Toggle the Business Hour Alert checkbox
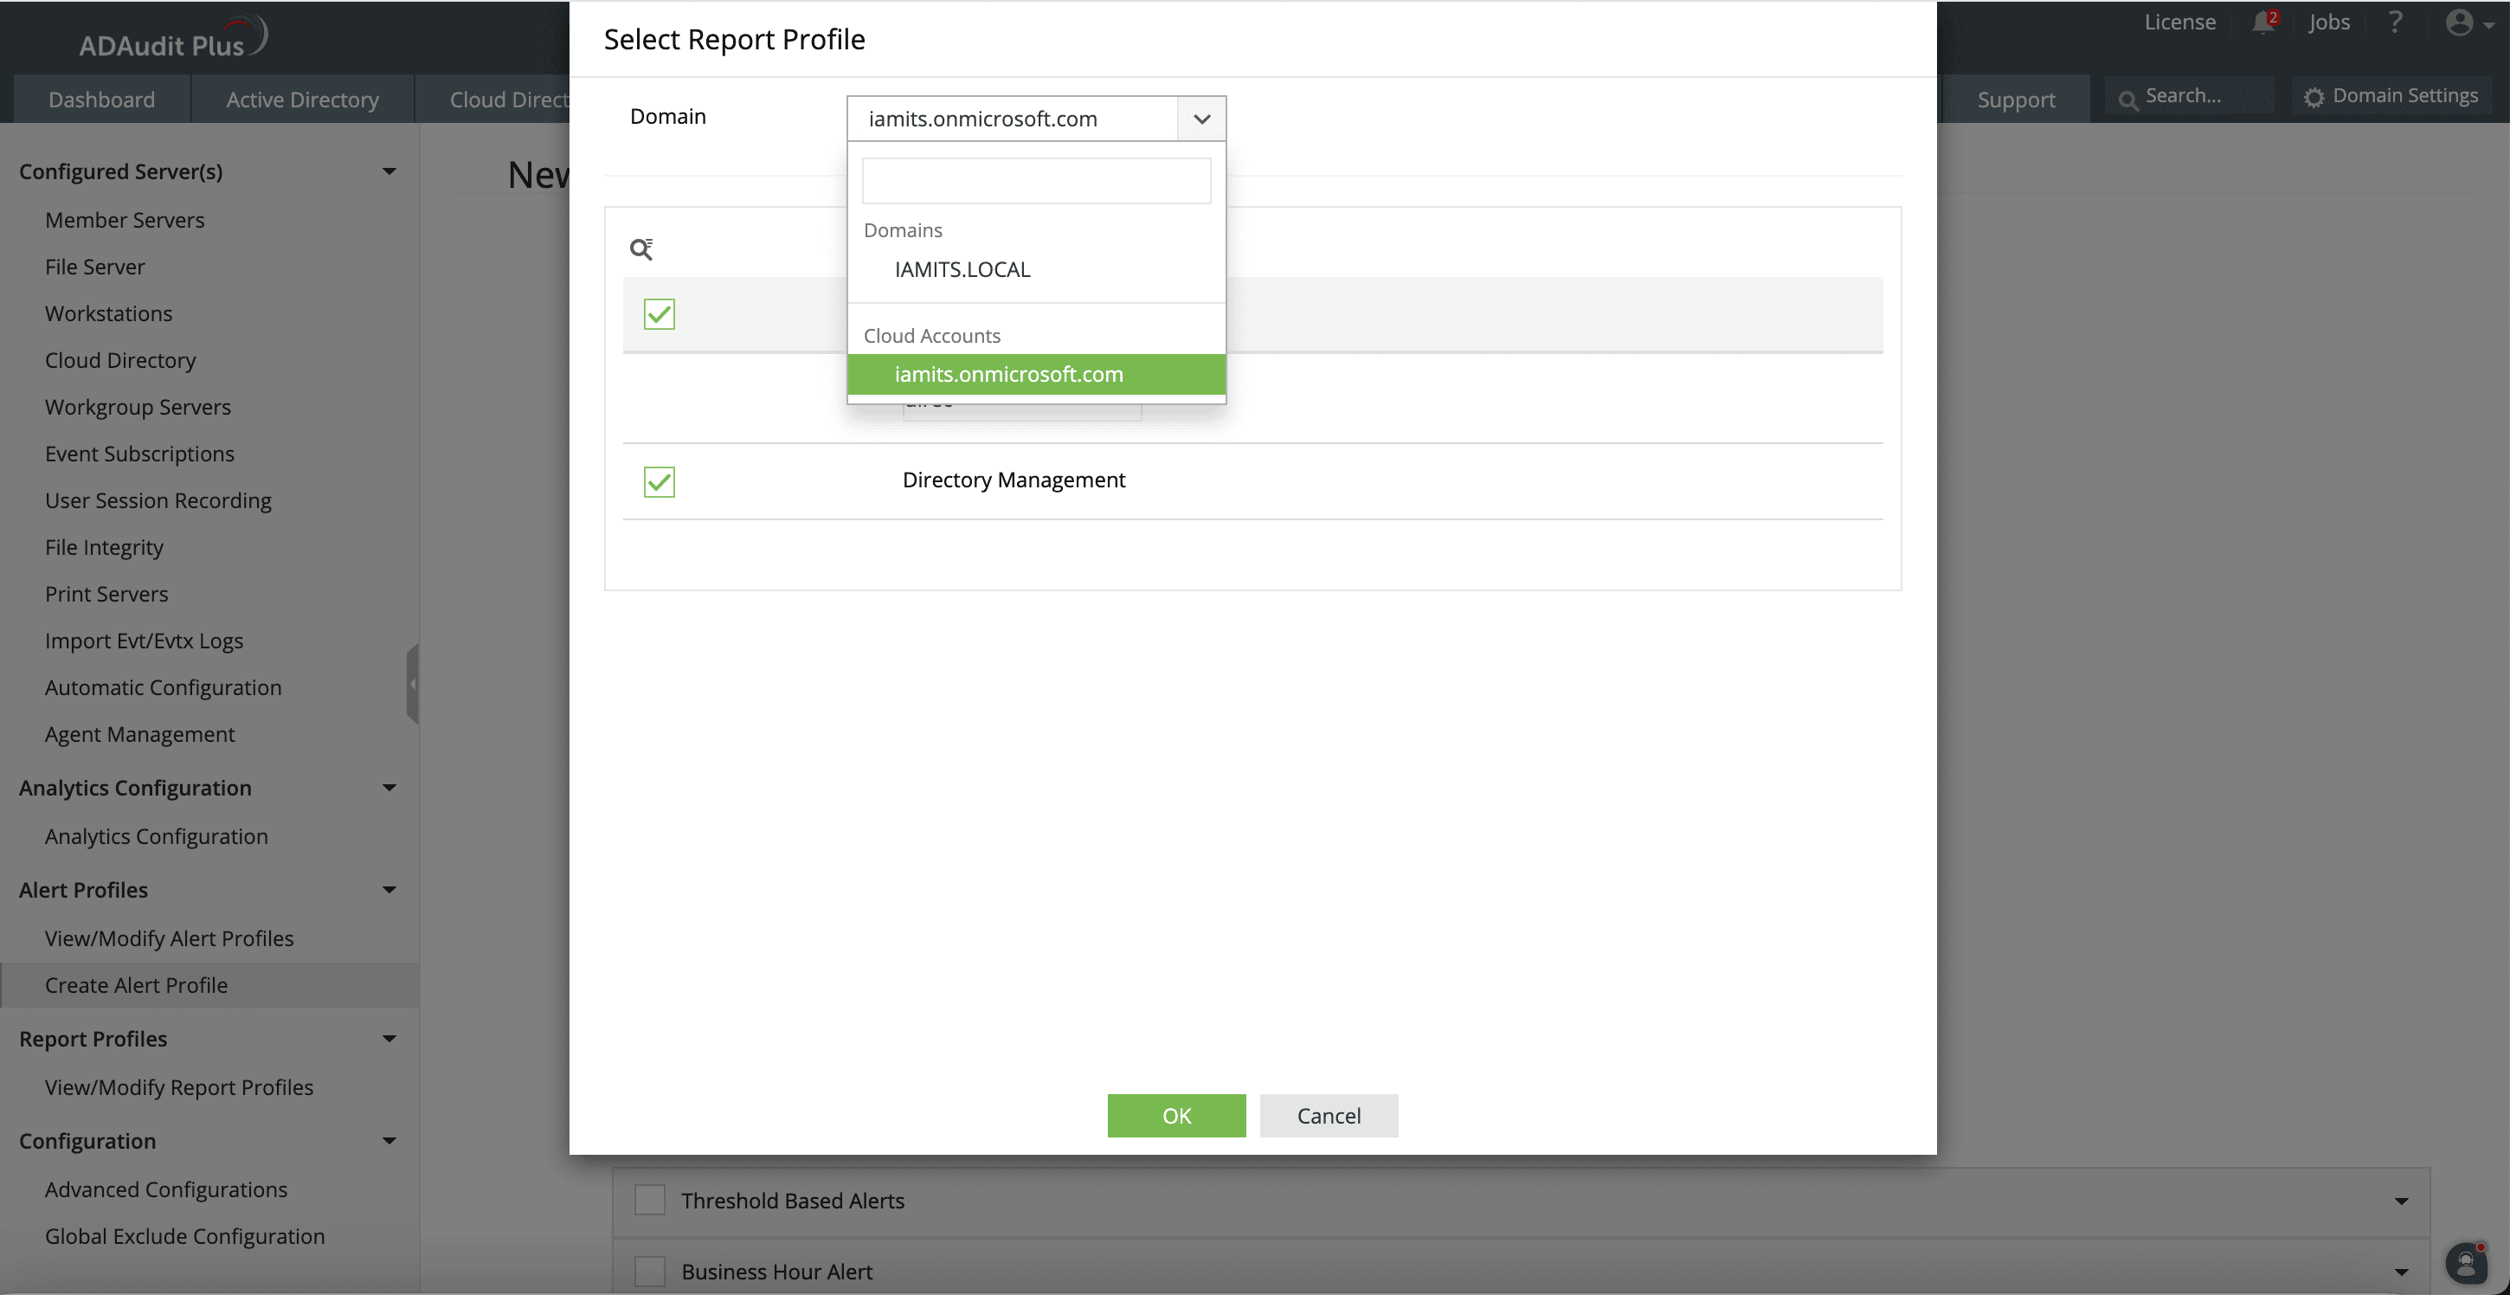Image resolution: width=2510 pixels, height=1295 pixels. coord(650,1271)
